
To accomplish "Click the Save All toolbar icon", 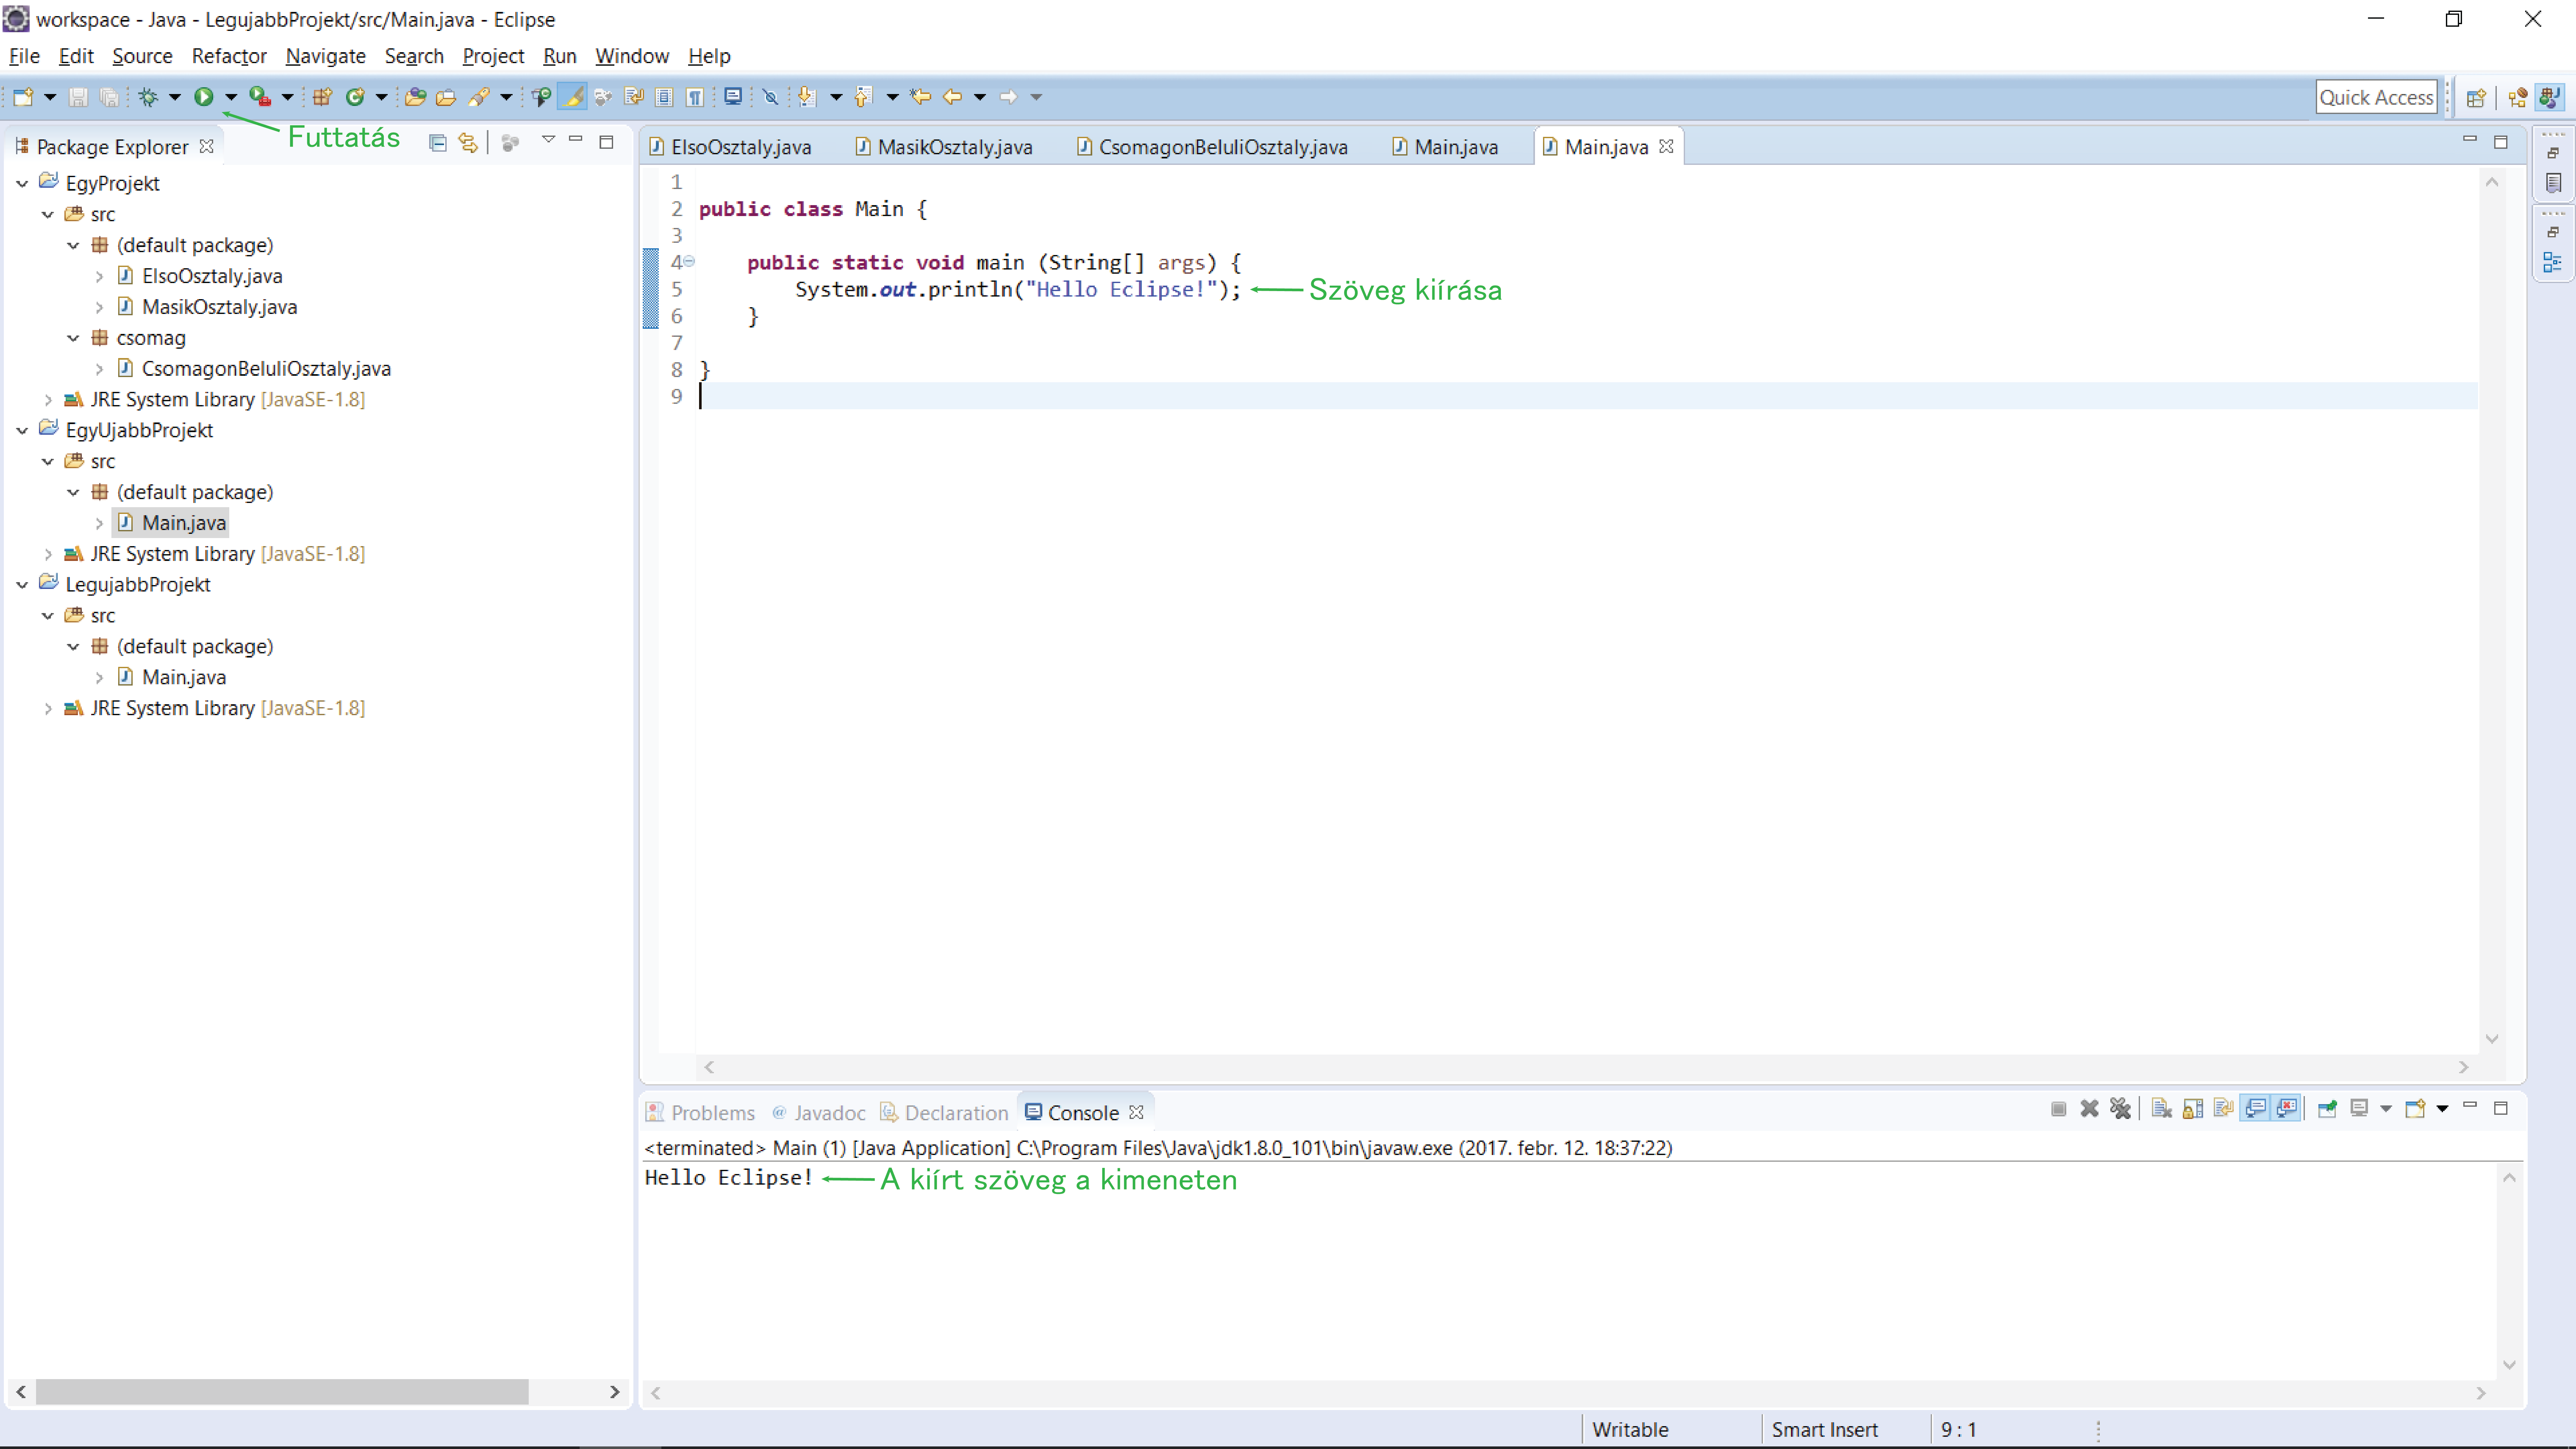I will [x=109, y=97].
